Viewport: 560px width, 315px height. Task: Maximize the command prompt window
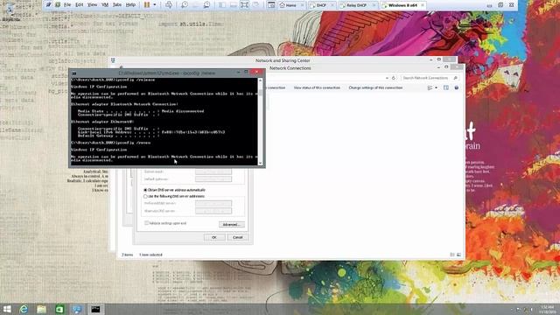coord(246,73)
